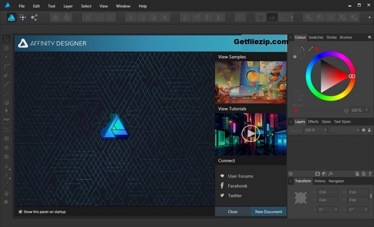
Task: Switch to the Swatches tab
Action: coord(316,37)
